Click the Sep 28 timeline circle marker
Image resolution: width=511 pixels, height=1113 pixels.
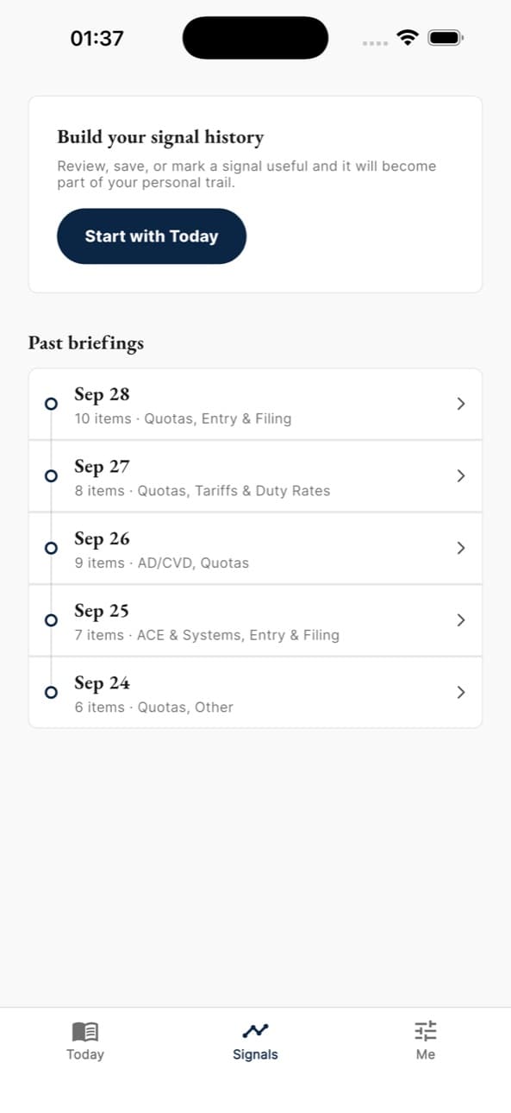tap(51, 404)
